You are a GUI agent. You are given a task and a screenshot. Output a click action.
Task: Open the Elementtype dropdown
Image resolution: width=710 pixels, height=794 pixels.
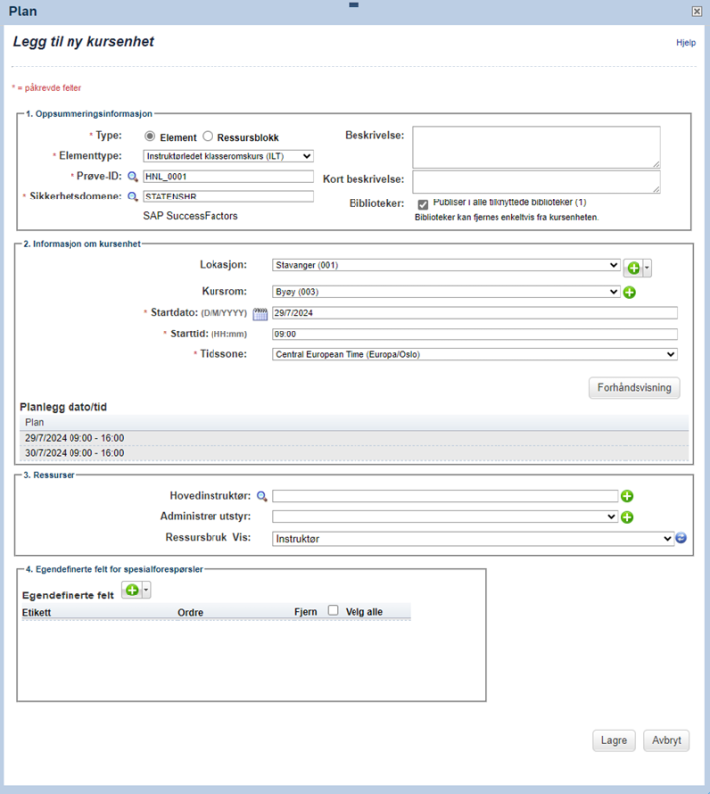228,156
